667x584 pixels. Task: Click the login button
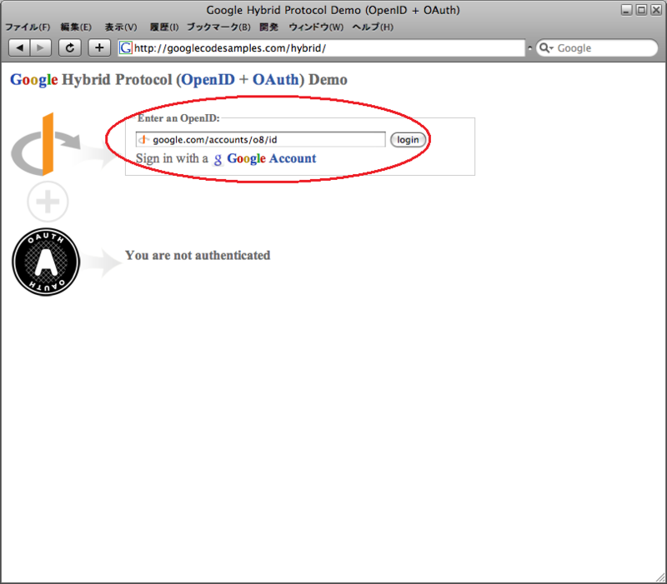click(x=408, y=140)
